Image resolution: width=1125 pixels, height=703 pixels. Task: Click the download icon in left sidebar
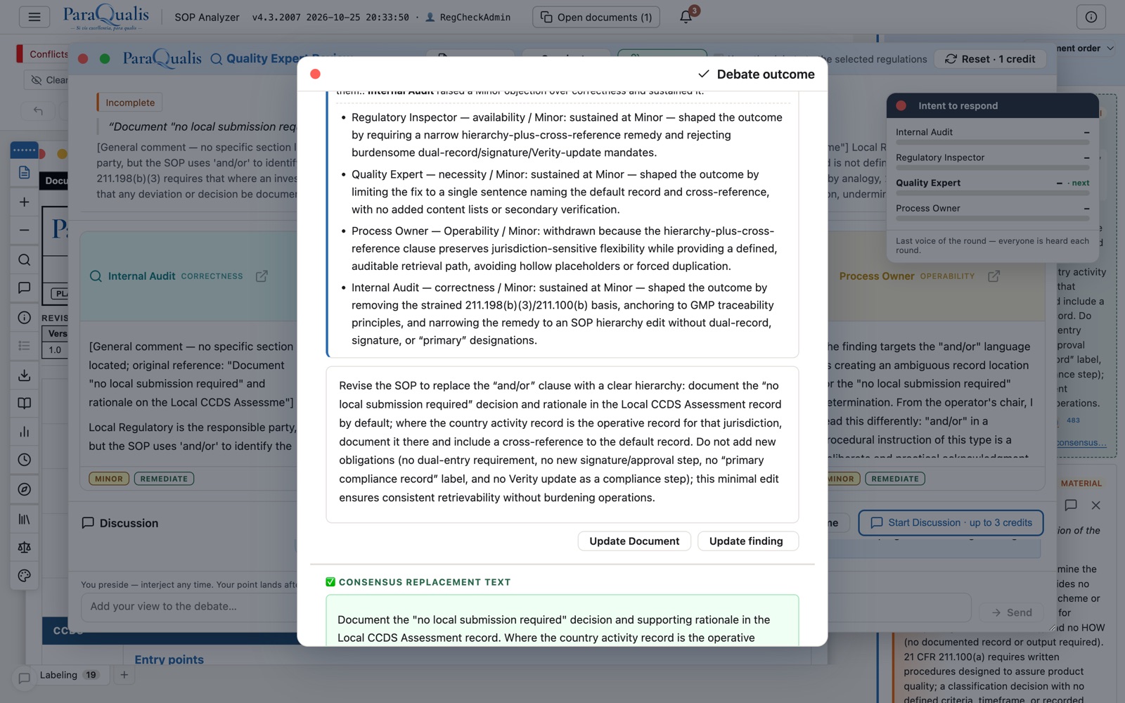click(24, 375)
